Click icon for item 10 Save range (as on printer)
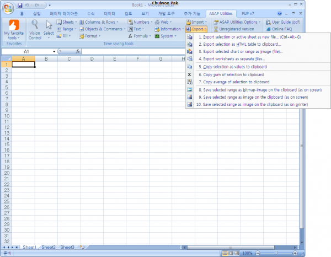The width and height of the screenshot is (331, 257). [190, 104]
